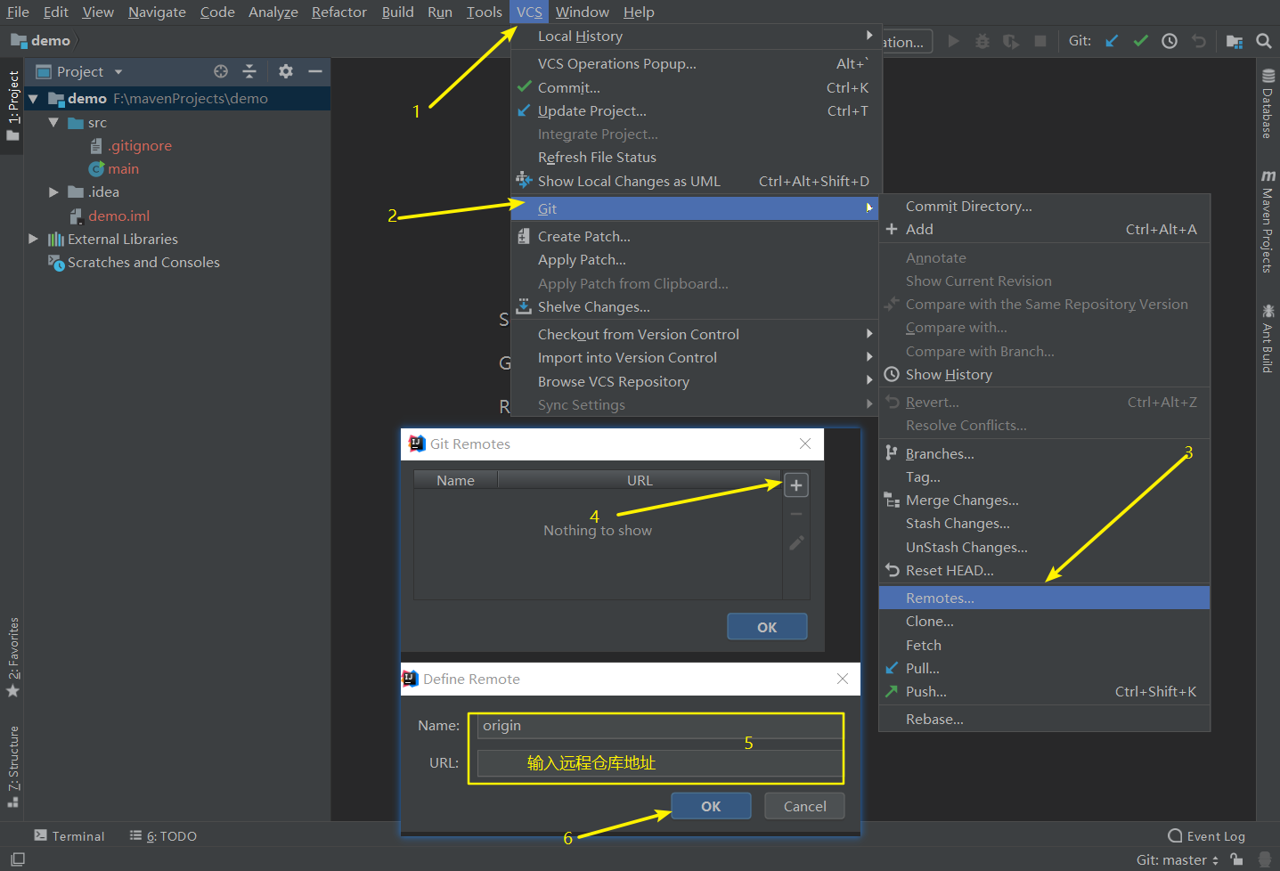The image size is (1280, 871).
Task: Add a remote with the plus button
Action: [x=796, y=485]
